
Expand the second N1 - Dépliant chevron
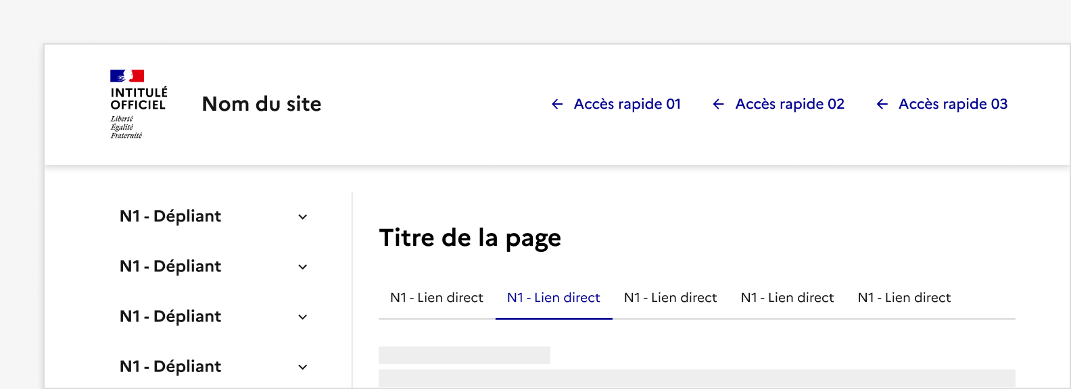click(303, 267)
